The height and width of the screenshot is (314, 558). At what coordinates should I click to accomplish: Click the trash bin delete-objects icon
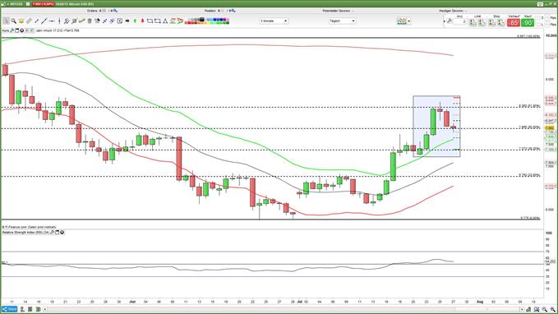[x=90, y=21]
